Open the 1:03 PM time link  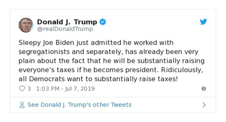click(x=48, y=89)
